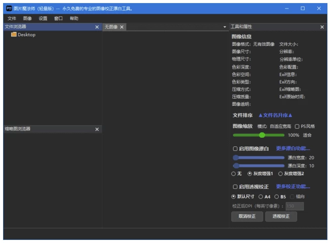Open the 文件 menu
Image resolution: width=330 pixels, height=243 pixels.
coord(12,19)
